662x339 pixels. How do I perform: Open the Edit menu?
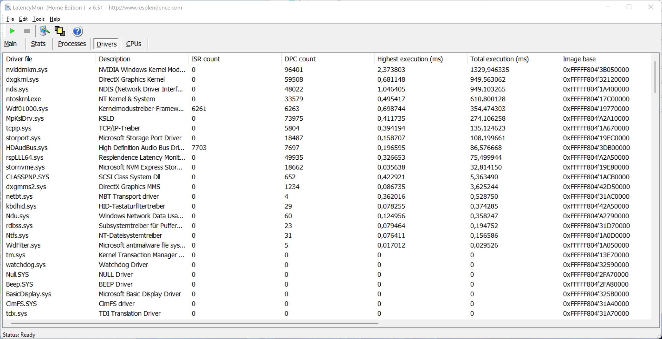tap(23, 19)
